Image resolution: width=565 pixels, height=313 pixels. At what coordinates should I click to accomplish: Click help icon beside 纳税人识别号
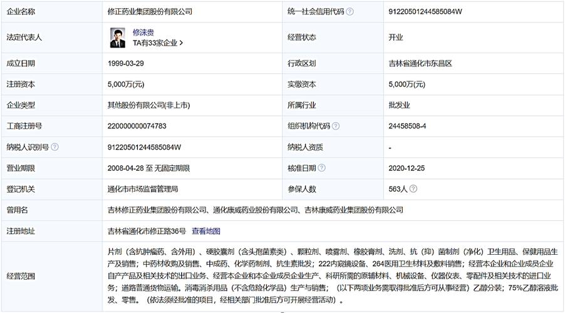point(54,147)
